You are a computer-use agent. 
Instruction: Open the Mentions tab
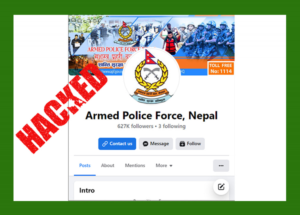[x=135, y=166]
